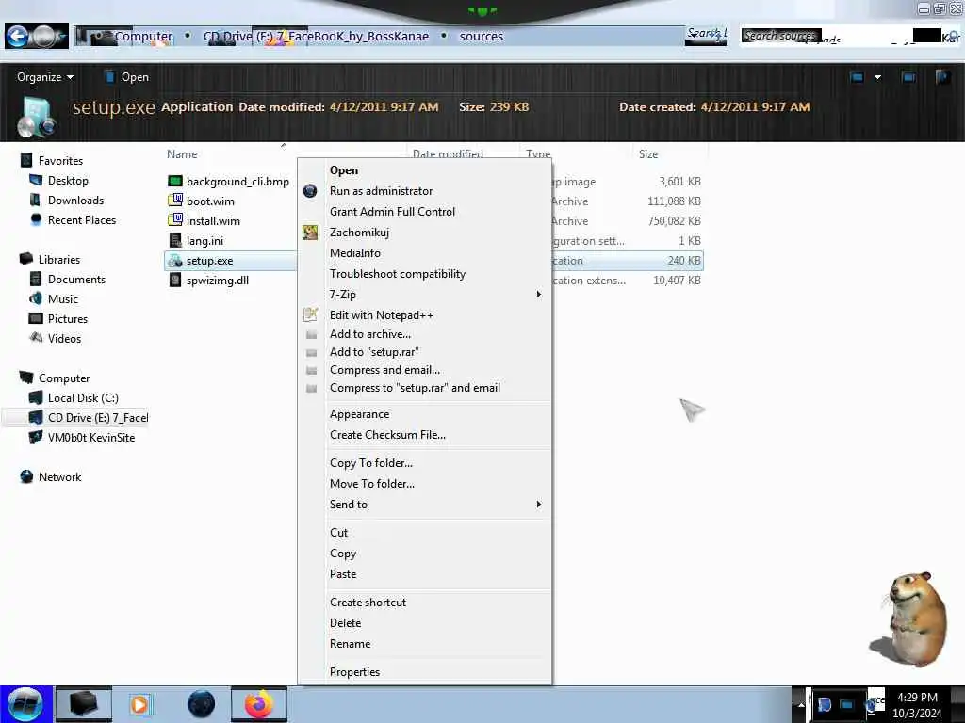Click the Zachomikuj hamster menu icon
This screenshot has width=965, height=723.
coord(310,233)
